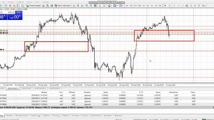Show the Terminal panel toolbar icon
Viewport: 214px width, 120px height.
(x=18, y=6)
